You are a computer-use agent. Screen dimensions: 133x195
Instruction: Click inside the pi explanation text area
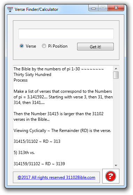tap(63, 117)
